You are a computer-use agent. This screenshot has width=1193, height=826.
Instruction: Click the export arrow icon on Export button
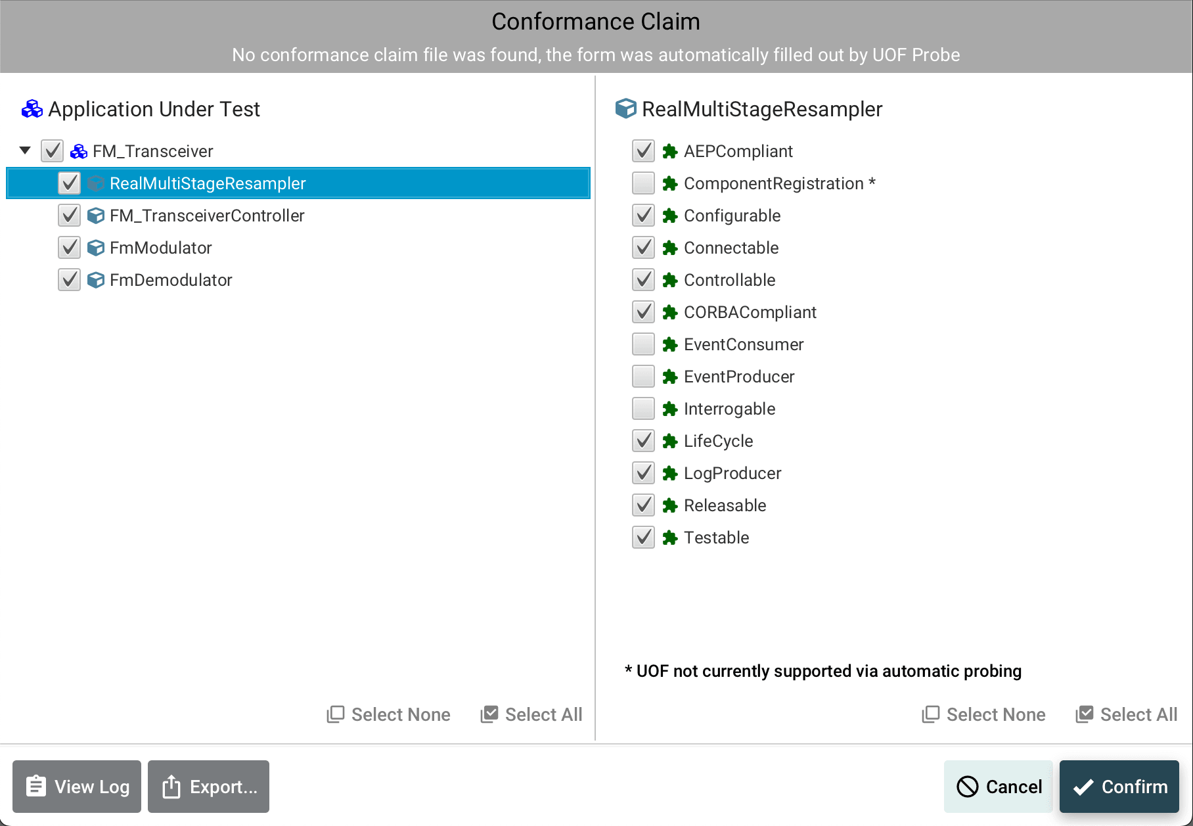coord(171,786)
